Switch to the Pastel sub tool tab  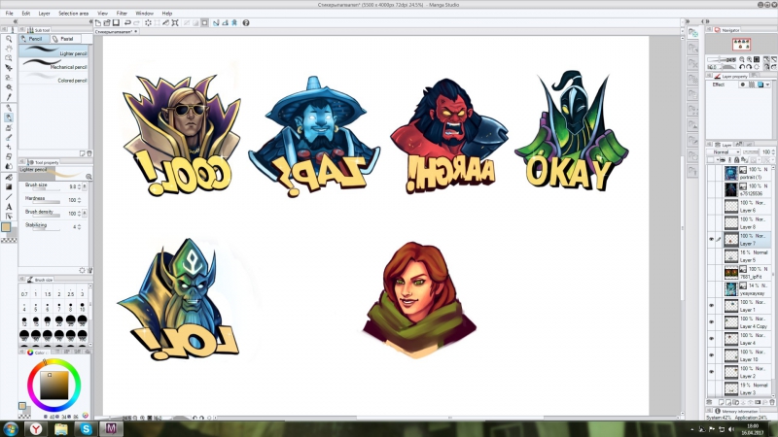(63, 39)
